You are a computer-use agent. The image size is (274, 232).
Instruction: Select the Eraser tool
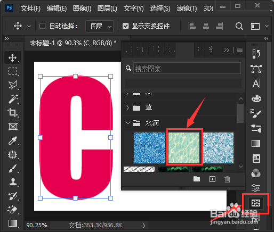(12, 210)
